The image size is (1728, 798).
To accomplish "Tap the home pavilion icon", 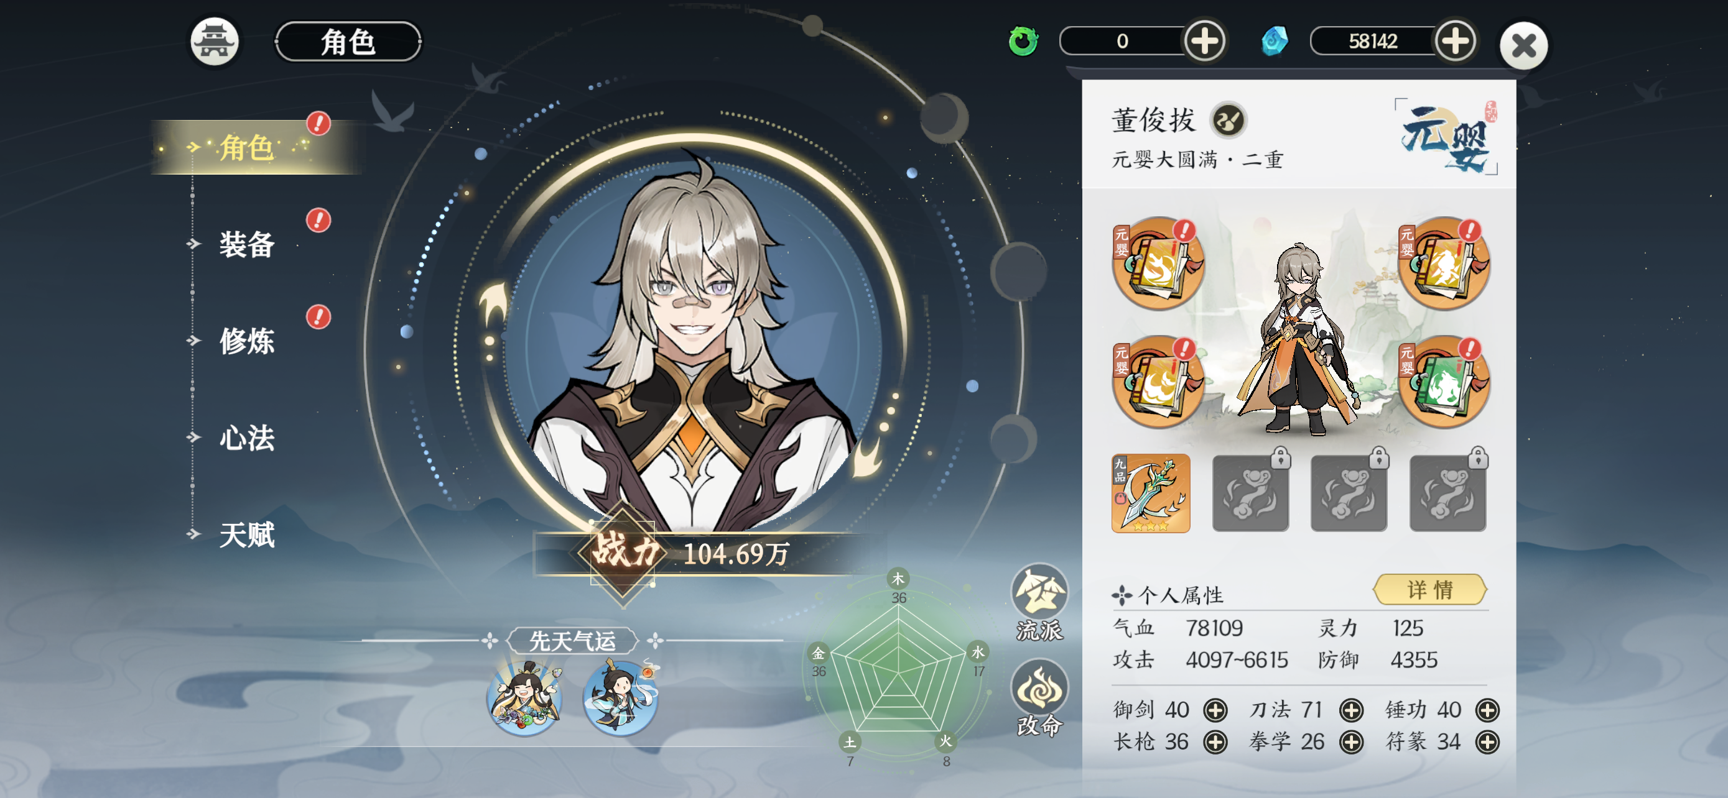I will (x=214, y=42).
